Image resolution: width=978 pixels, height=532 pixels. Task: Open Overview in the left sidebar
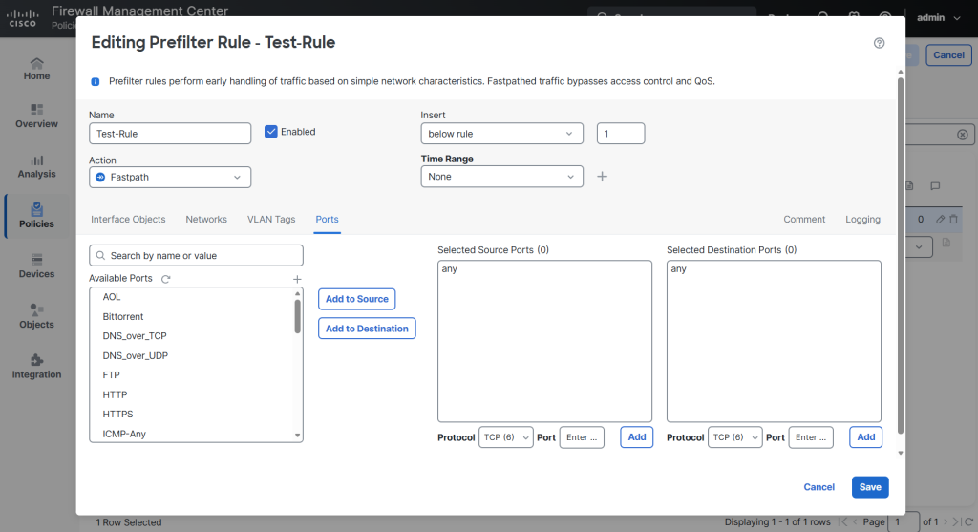37,117
